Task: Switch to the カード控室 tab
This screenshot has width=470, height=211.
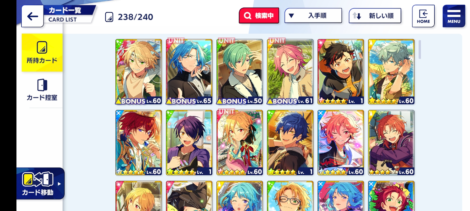Action: coord(42,90)
